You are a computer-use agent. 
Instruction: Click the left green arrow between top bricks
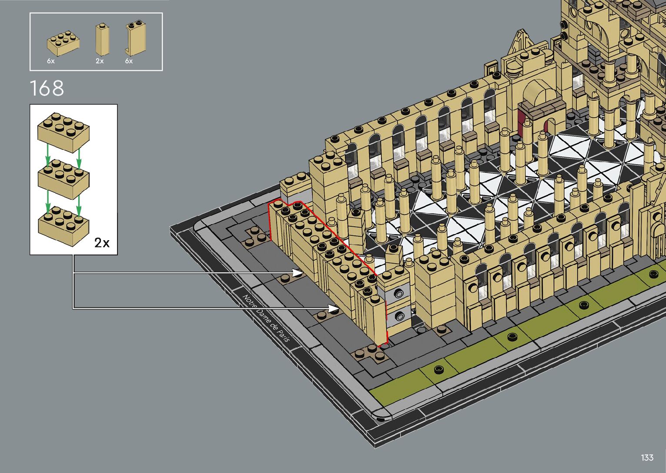click(x=48, y=160)
